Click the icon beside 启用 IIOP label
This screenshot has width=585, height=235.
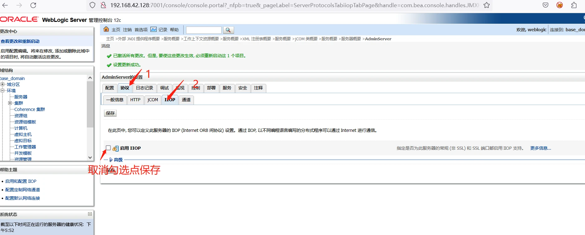[116, 148]
